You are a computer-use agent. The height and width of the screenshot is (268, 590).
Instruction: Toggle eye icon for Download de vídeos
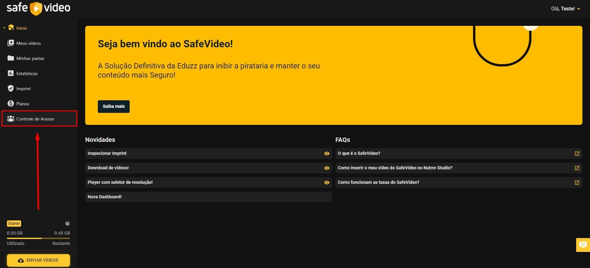(x=327, y=168)
